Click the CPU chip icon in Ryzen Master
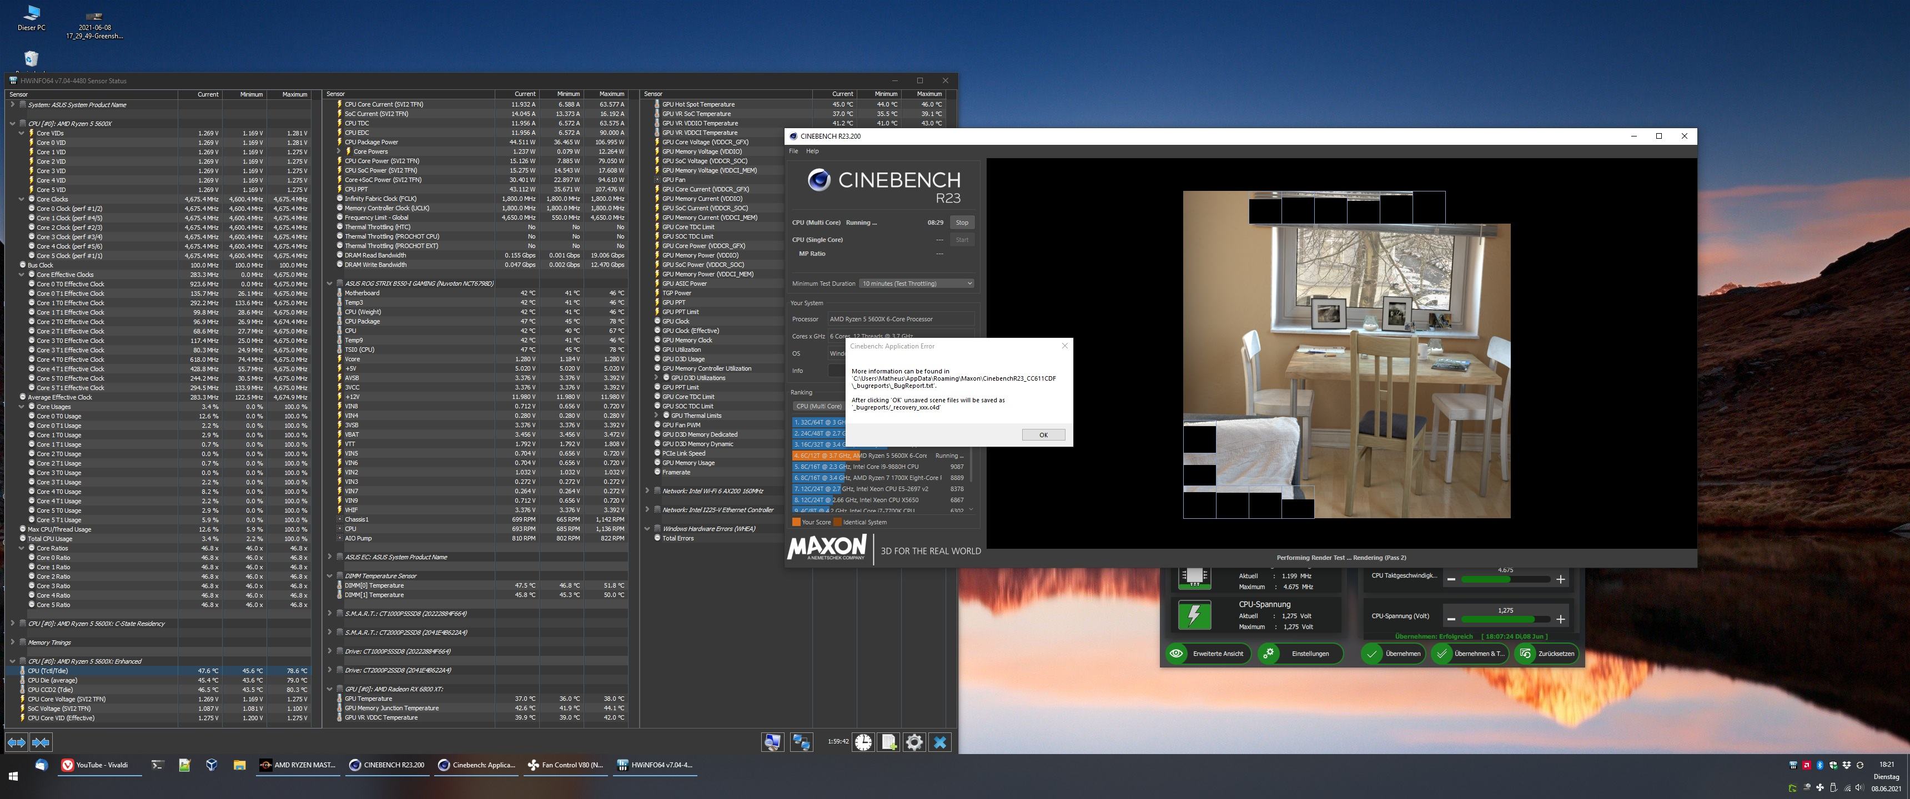1910x799 pixels. (1194, 578)
